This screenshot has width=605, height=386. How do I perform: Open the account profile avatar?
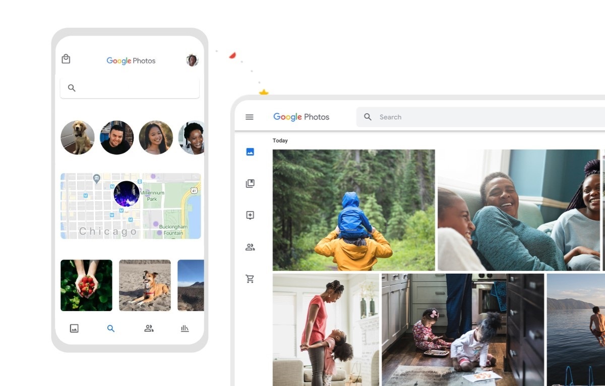[192, 60]
